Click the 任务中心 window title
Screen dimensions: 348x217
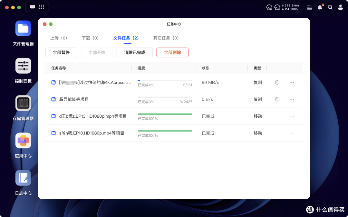point(174,24)
